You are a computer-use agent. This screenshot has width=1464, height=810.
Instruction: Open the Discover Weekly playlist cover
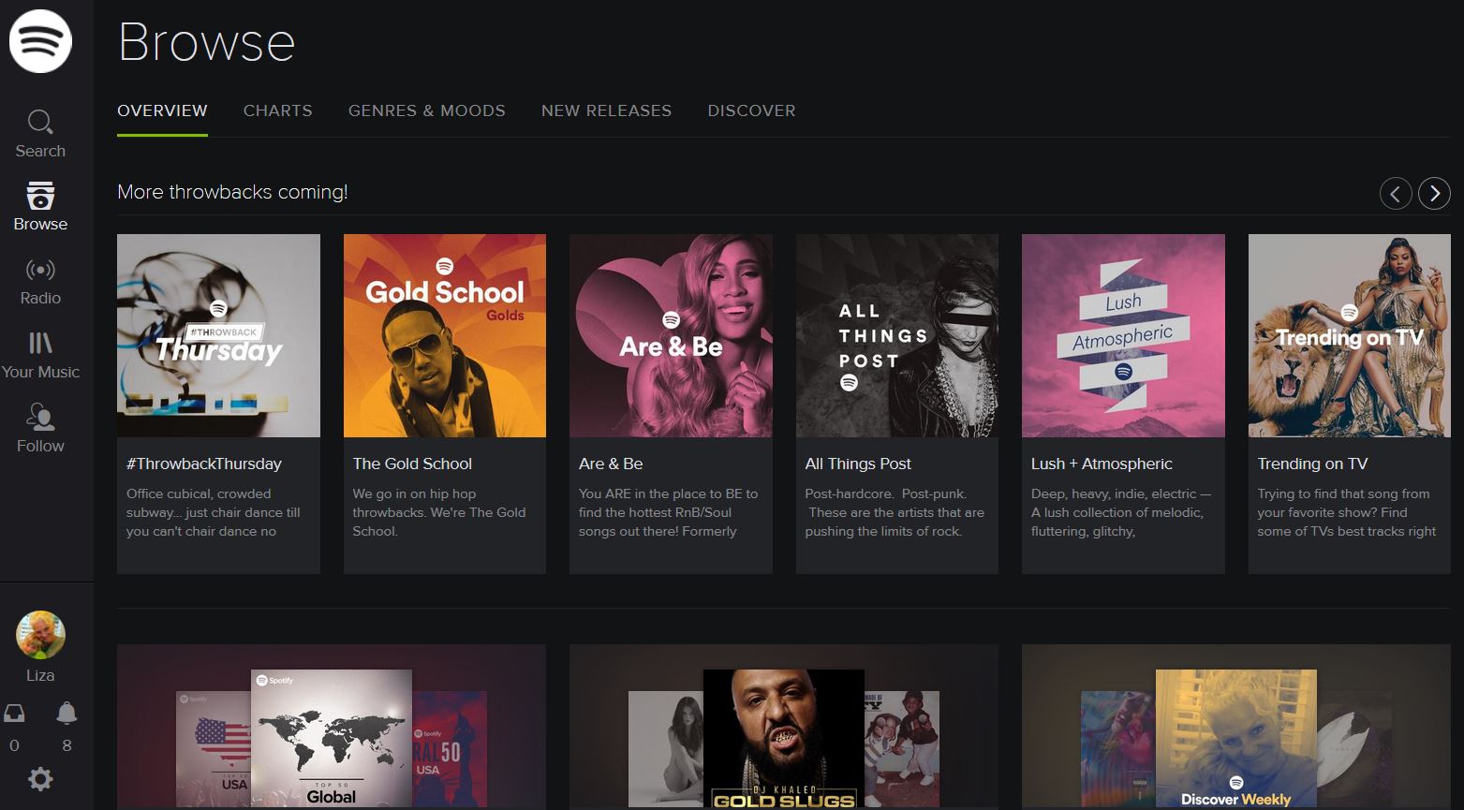click(1236, 738)
